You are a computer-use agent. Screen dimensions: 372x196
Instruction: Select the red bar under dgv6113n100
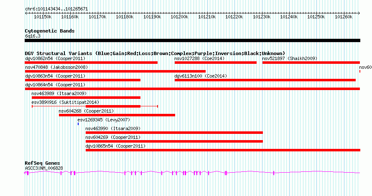point(265,80)
